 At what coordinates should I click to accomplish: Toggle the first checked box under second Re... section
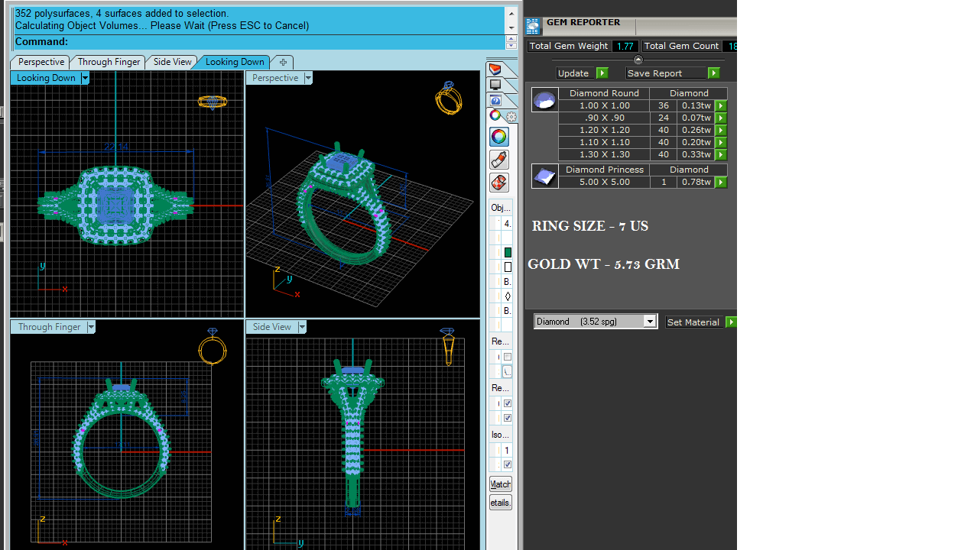pyautogui.click(x=508, y=403)
